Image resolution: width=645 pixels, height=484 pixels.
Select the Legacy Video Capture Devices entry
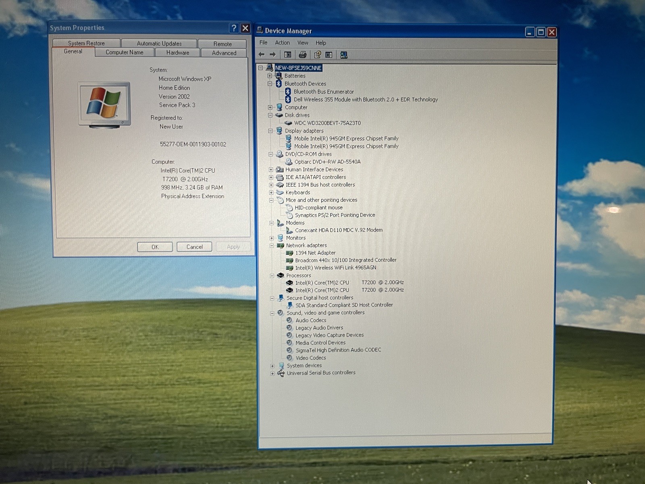[330, 335]
